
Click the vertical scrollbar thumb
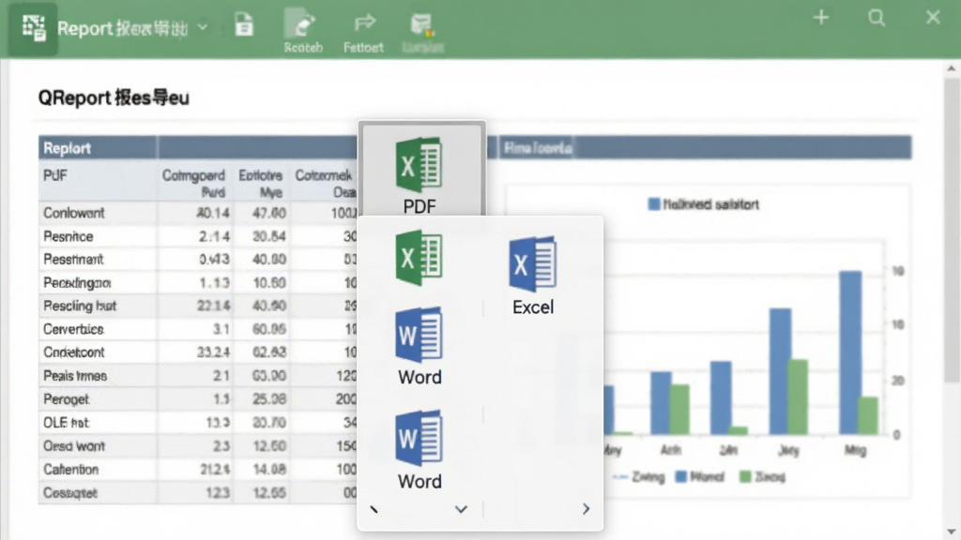click(x=952, y=230)
